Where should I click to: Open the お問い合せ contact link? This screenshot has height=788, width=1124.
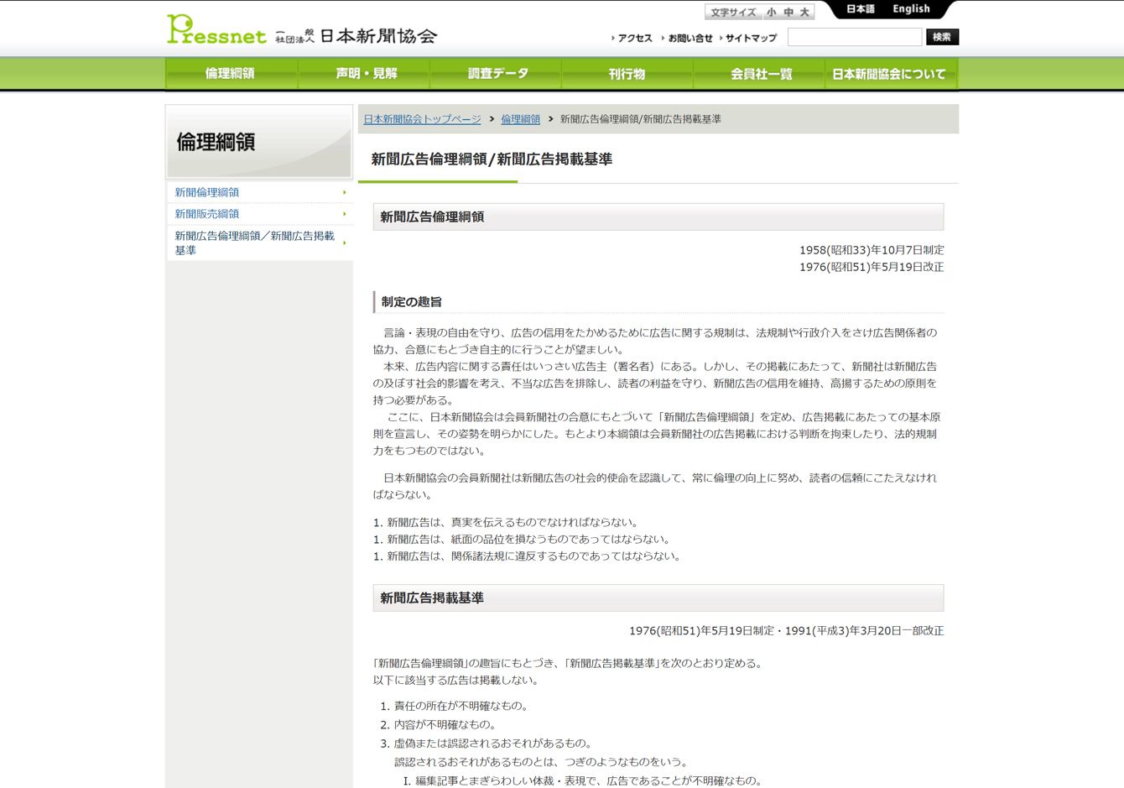(x=689, y=38)
